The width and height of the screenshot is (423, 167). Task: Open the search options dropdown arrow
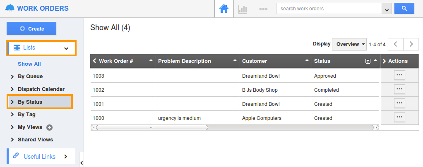pos(387,9)
